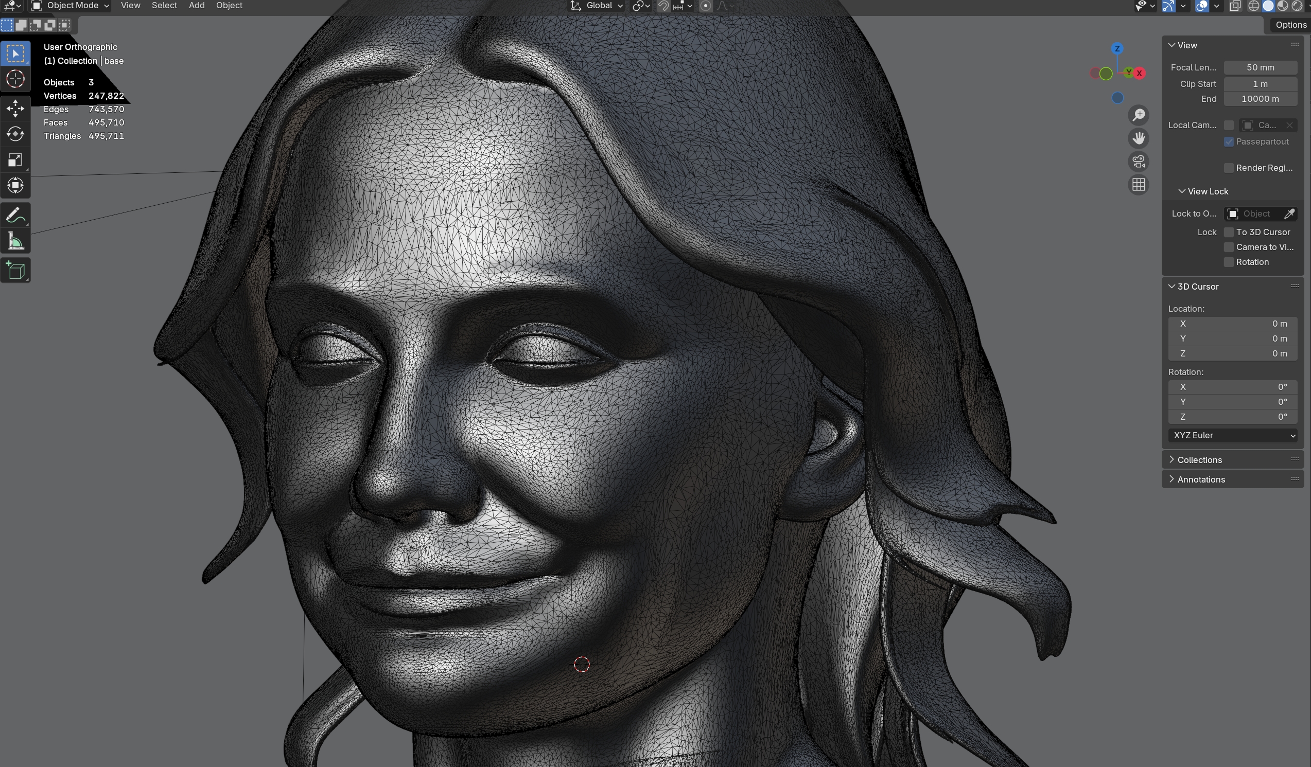Click the red X axis gizmo

(x=1139, y=74)
